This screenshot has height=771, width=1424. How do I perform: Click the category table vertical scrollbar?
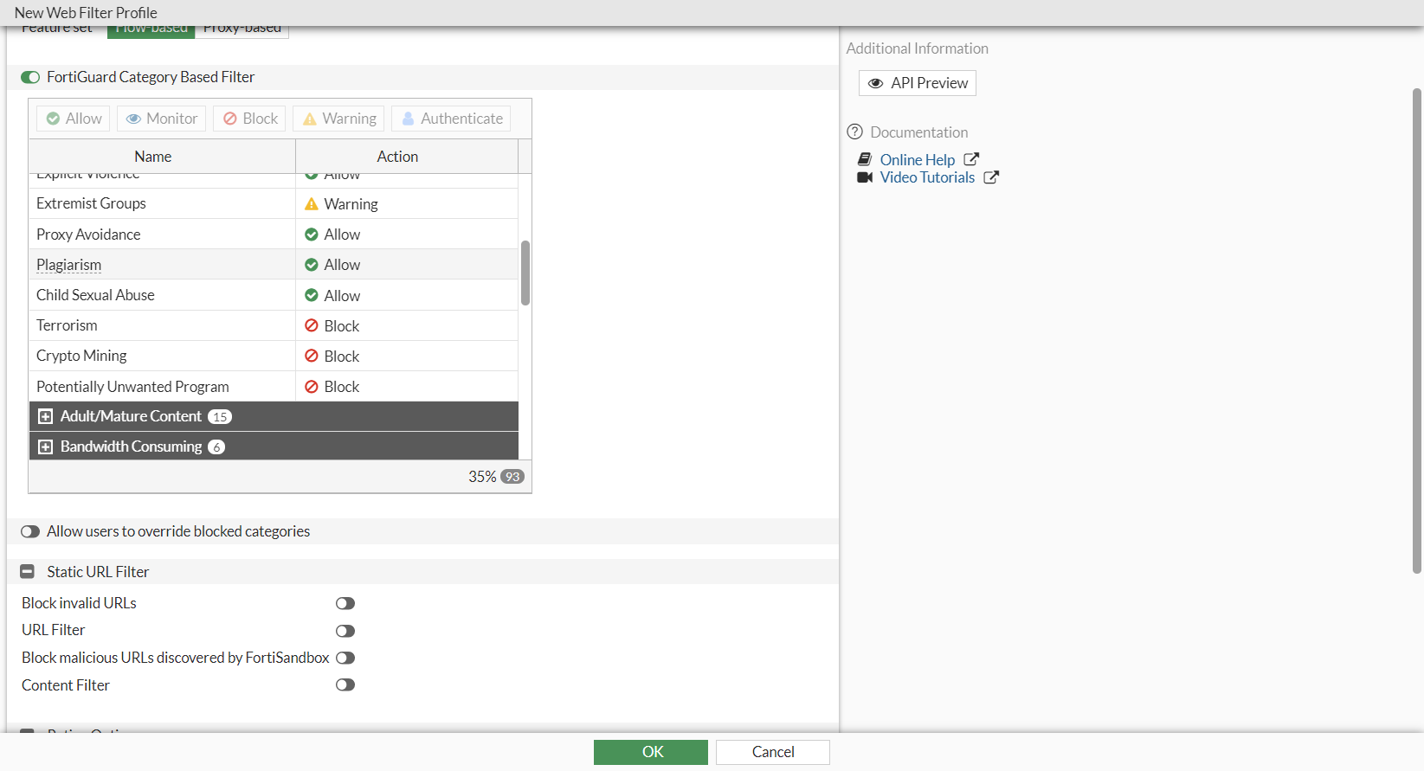point(525,273)
